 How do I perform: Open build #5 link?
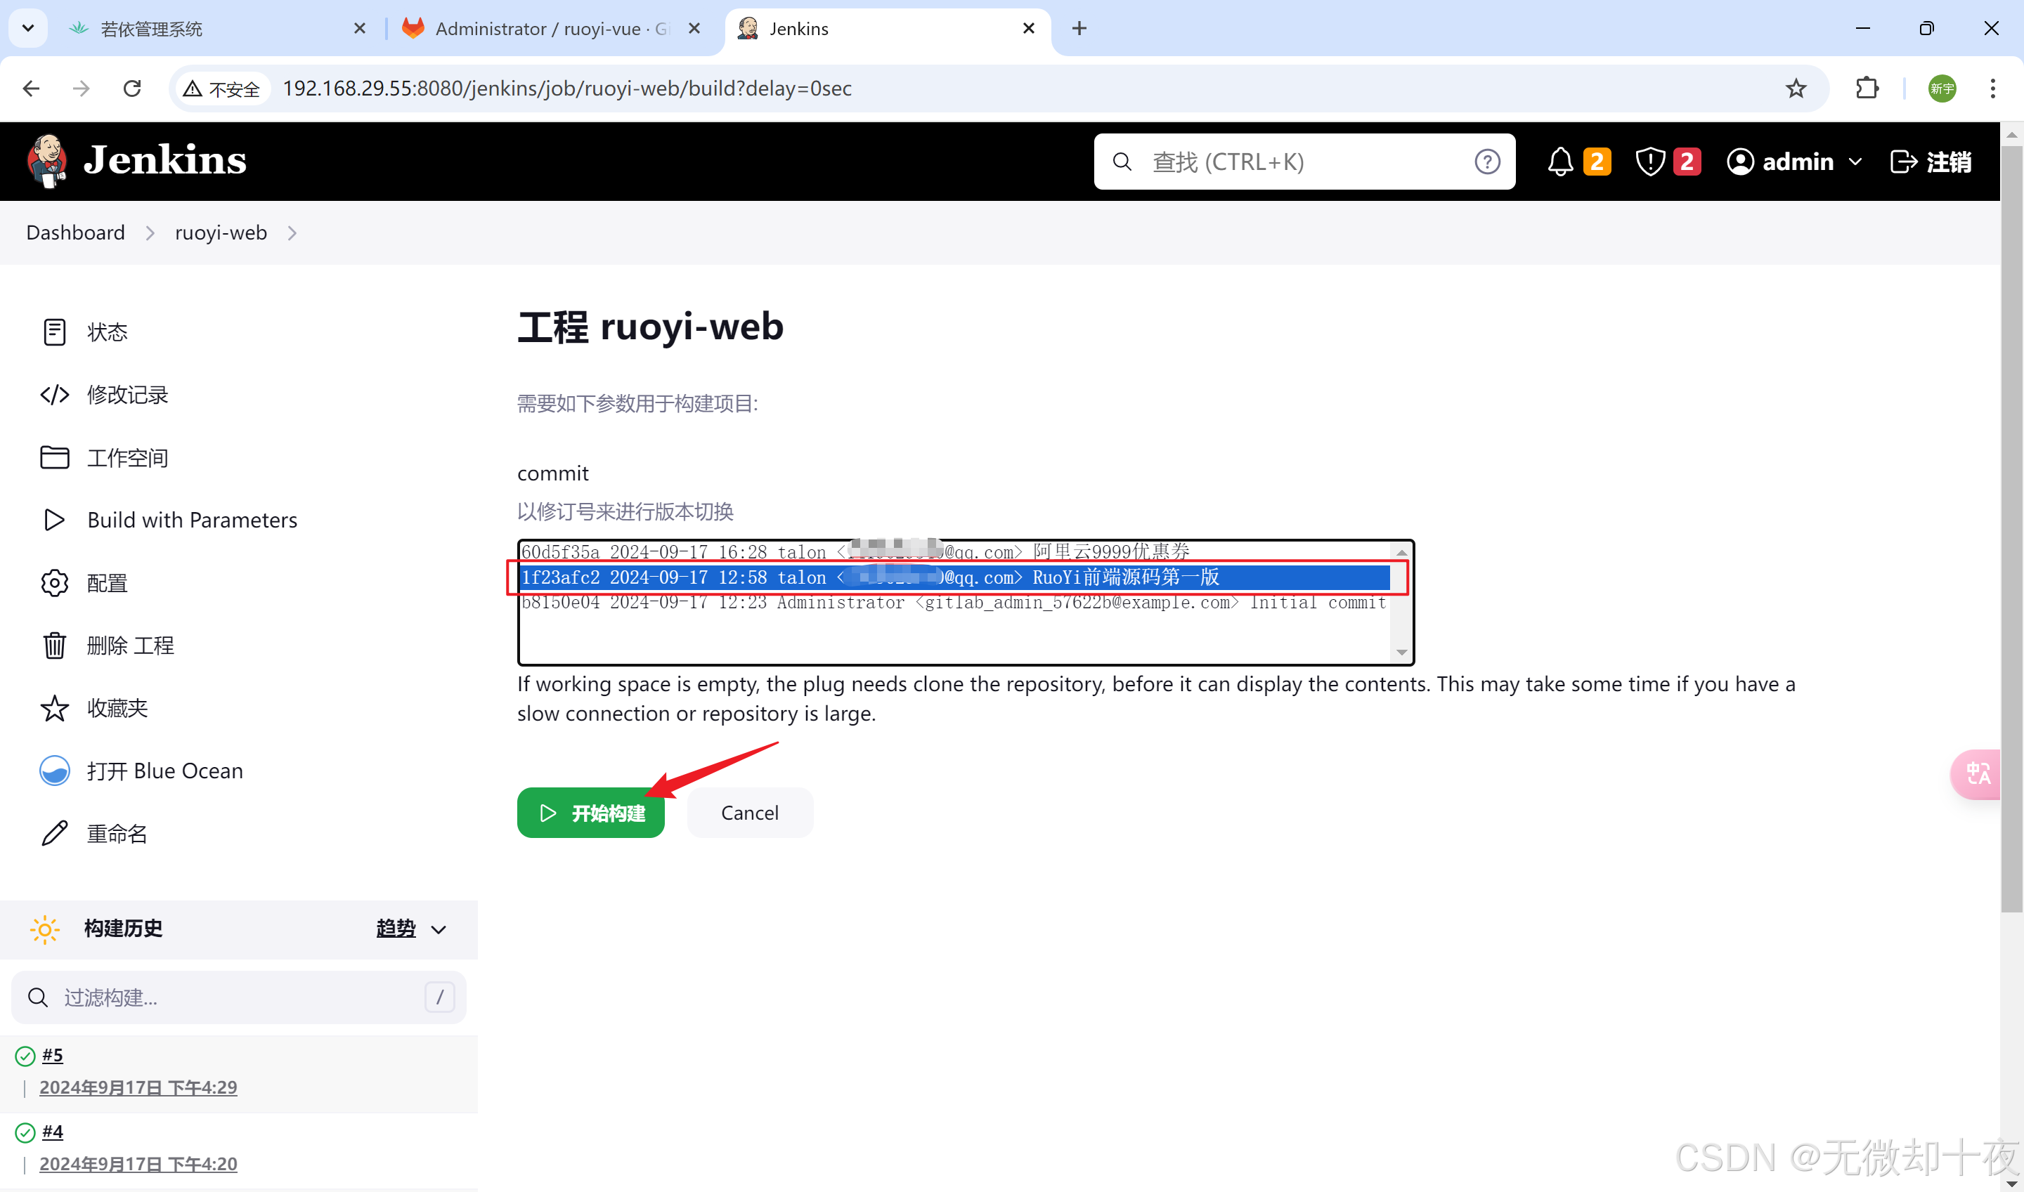pyautogui.click(x=52, y=1054)
